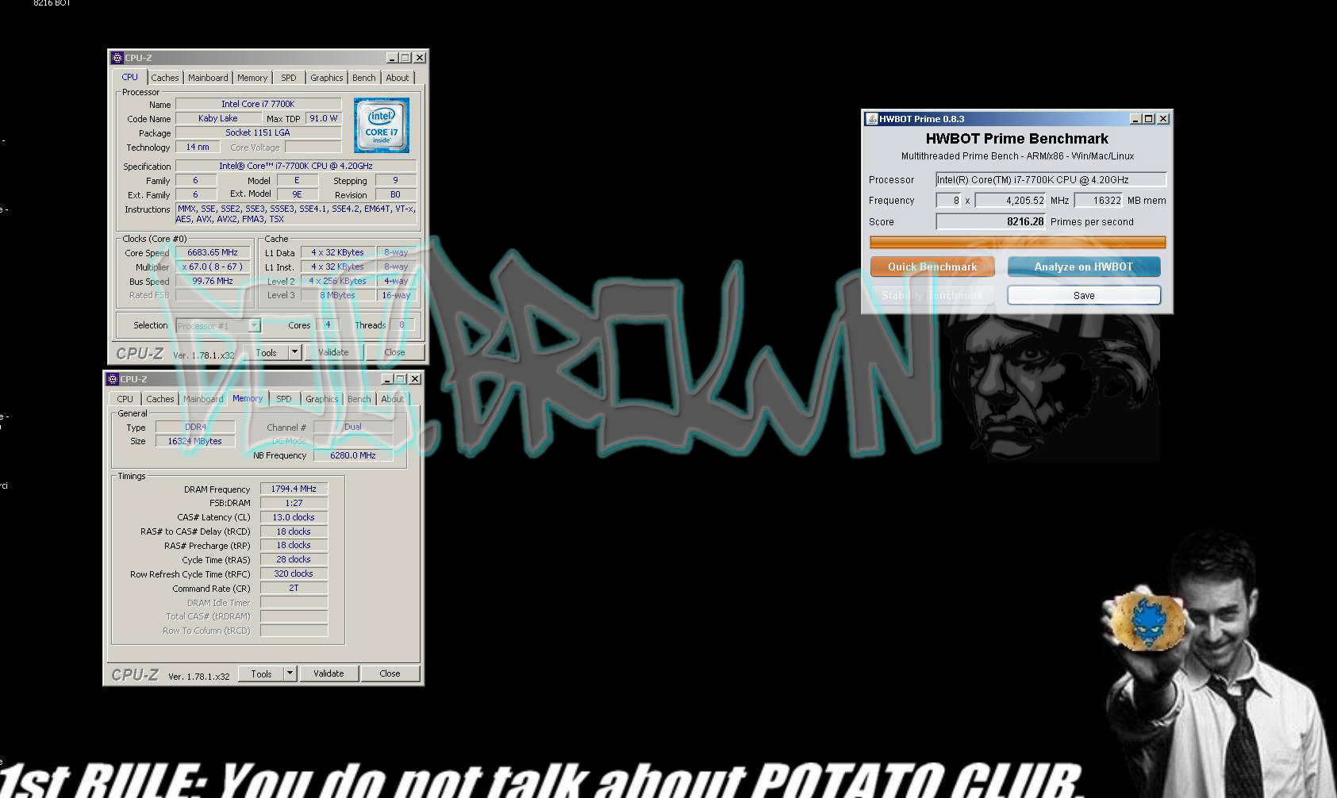Open About tab in top CPU-Z window
1337x798 pixels.
tap(398, 78)
